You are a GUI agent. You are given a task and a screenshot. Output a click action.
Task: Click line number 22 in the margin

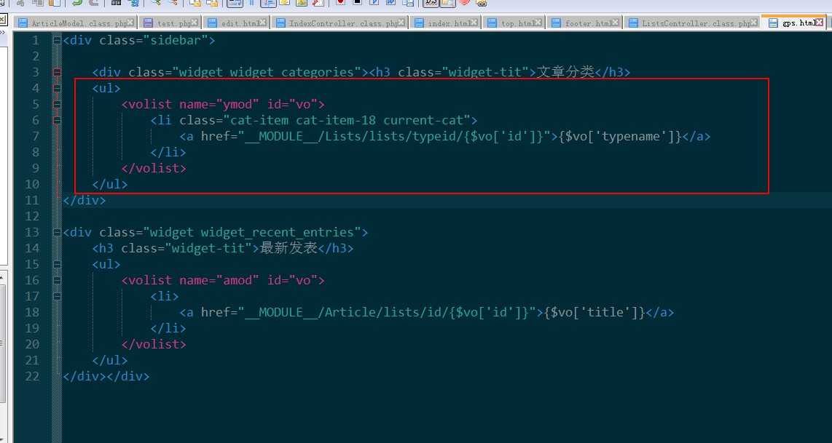click(32, 376)
